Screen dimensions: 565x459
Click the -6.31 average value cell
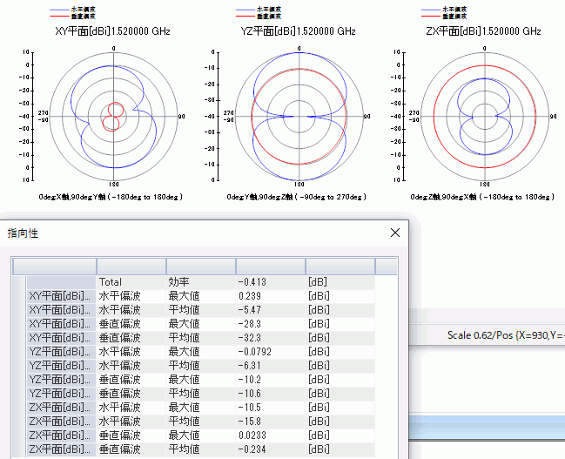tap(270, 366)
